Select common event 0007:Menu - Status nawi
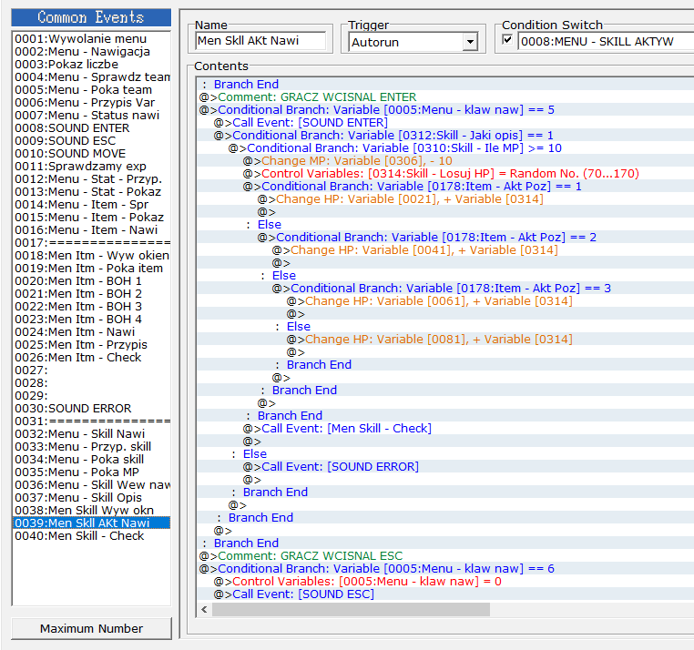The image size is (694, 650). click(91, 116)
